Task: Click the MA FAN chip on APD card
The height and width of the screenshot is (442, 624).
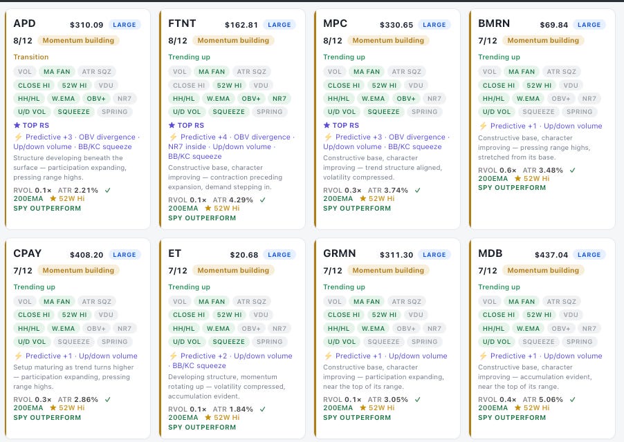Action: (57, 72)
